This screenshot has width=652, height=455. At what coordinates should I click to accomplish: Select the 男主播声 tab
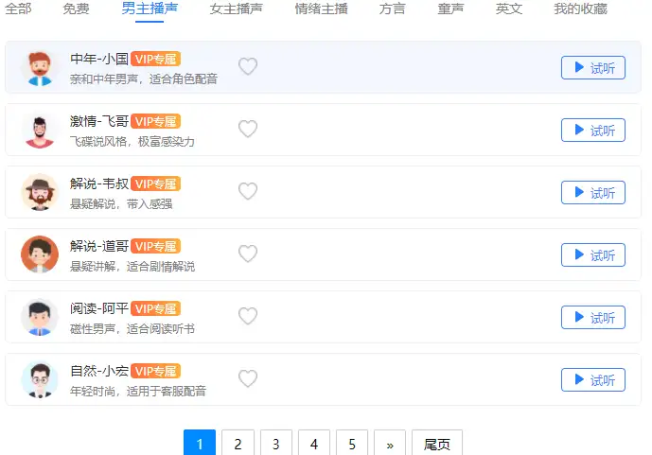150,9
